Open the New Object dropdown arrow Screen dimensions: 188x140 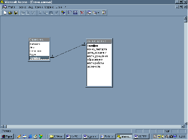click(98, 13)
